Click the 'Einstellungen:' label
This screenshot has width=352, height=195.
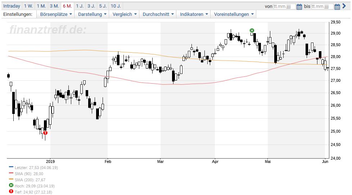(x=18, y=14)
